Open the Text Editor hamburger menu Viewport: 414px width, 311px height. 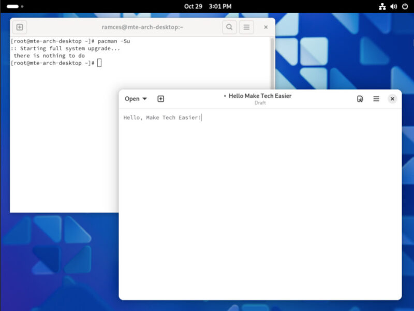point(376,98)
